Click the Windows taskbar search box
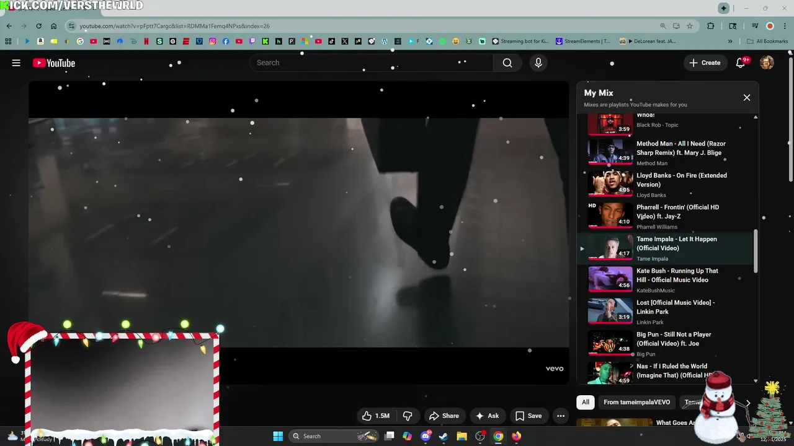The height and width of the screenshot is (446, 794). point(334,436)
